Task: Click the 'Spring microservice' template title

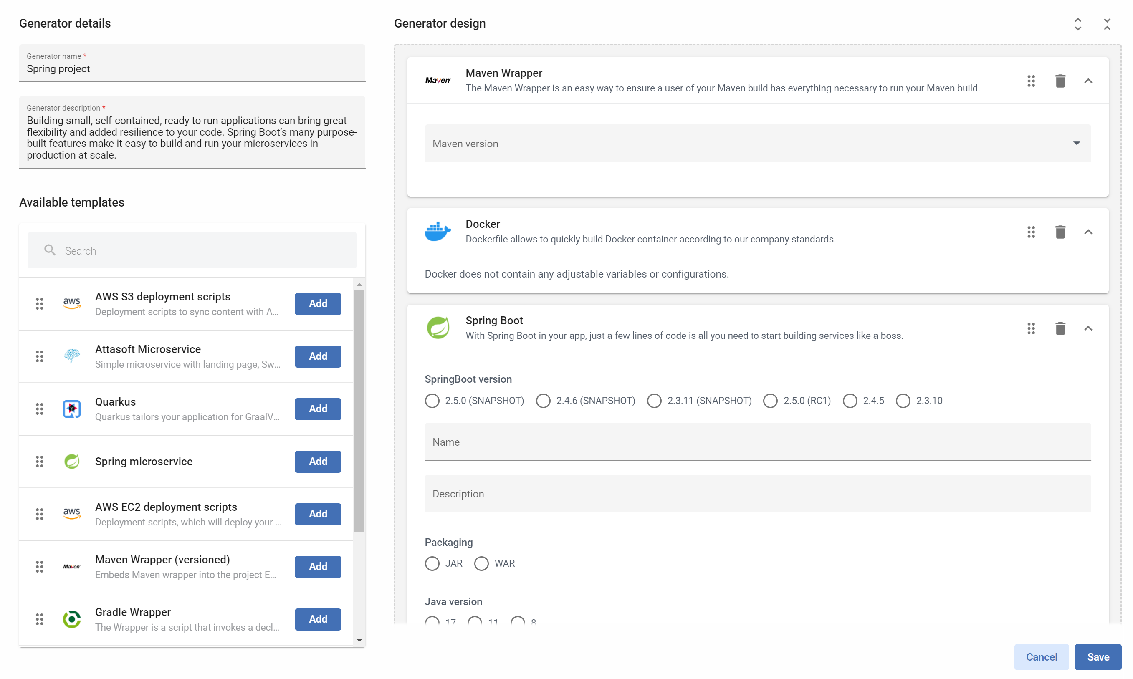Action: [144, 461]
